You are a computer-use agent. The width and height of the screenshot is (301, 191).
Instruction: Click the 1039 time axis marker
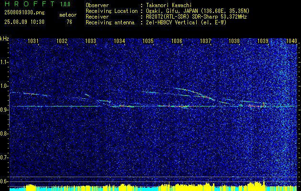263,41
